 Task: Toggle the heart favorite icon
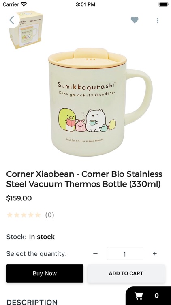(135, 20)
